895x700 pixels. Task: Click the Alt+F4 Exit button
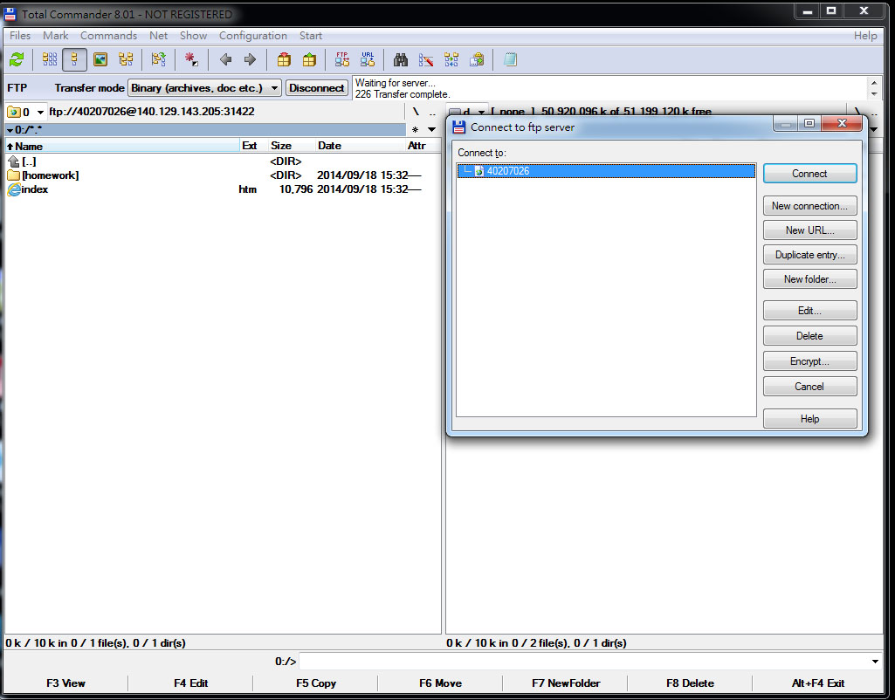pos(818,683)
